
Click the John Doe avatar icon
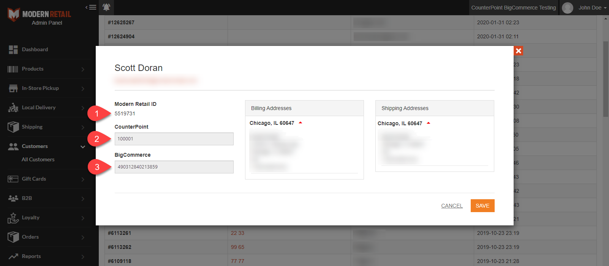coord(568,8)
